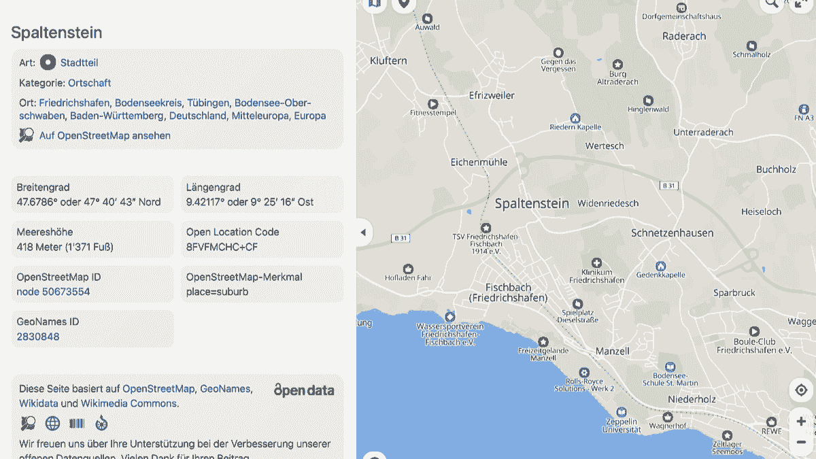Open the Bodenseekreis link
The image size is (816, 459).
click(148, 103)
